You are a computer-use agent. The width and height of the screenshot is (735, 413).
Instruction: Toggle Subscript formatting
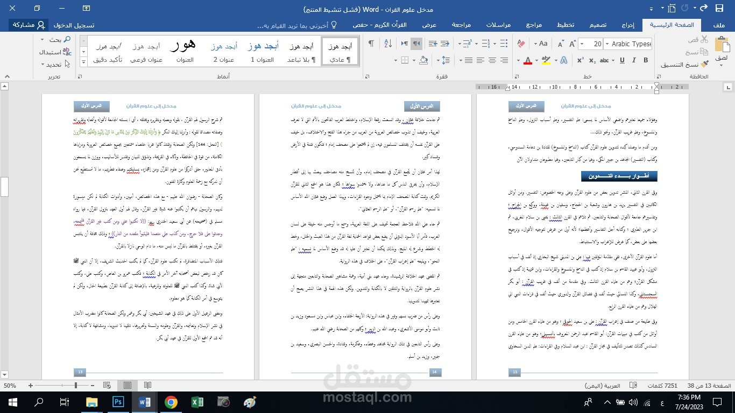(593, 60)
